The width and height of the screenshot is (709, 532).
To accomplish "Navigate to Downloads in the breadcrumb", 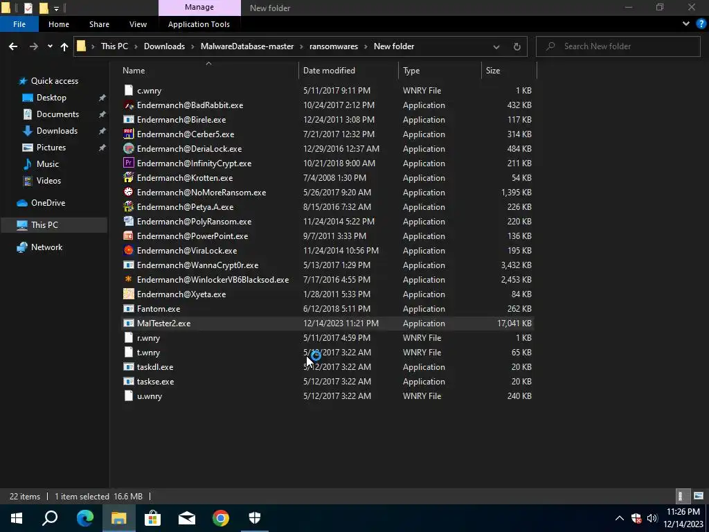I will (x=164, y=46).
